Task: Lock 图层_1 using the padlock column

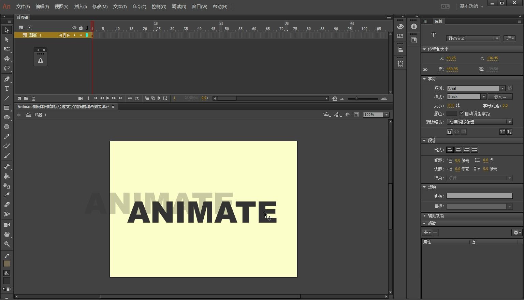Action: (x=81, y=35)
